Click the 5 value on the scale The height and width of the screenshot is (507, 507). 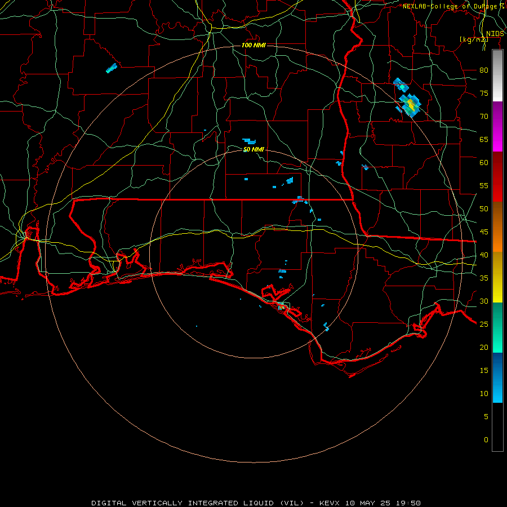(486, 417)
